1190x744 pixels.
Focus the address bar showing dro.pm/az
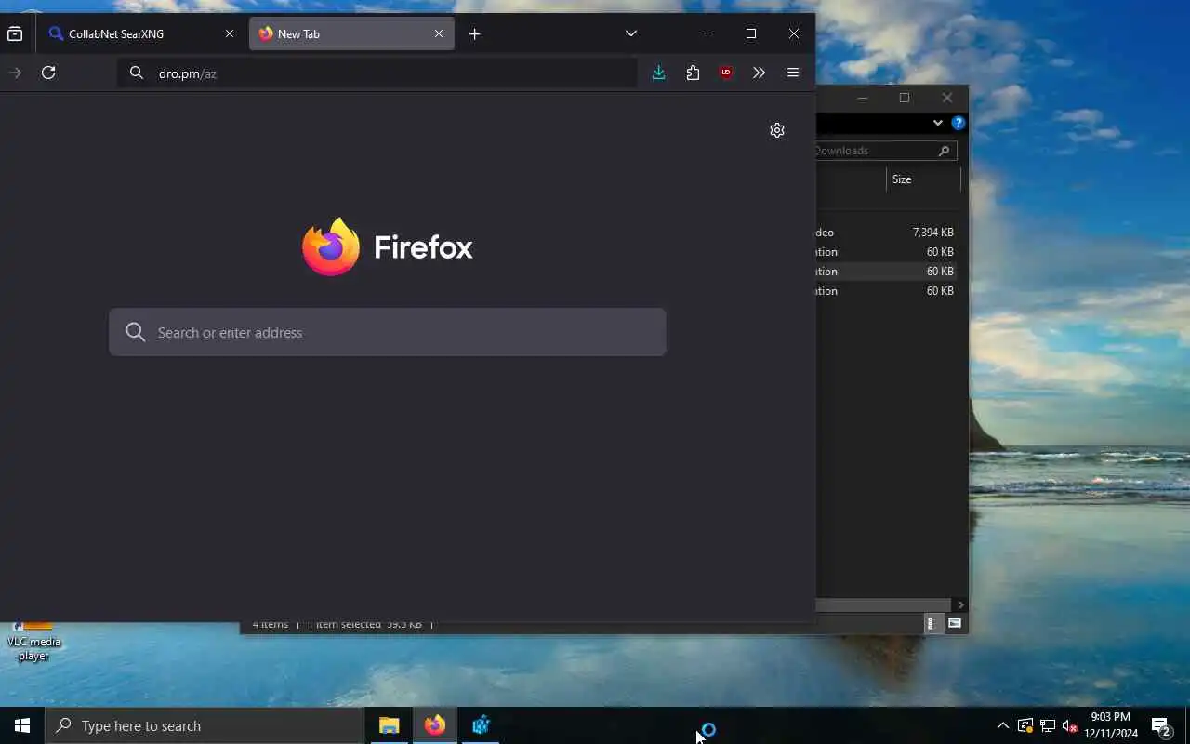(x=377, y=73)
